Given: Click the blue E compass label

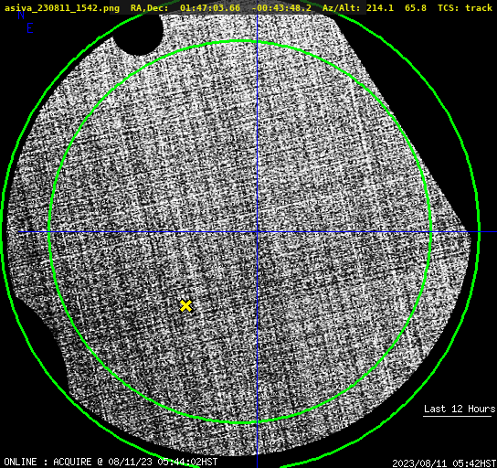Looking at the screenshot, I should click(30, 28).
